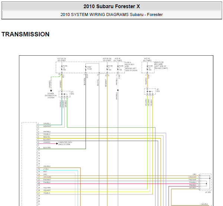Click the "ORG/GRN" label at pin 21
Viewport: 223px width, 206px height.
(47, 177)
